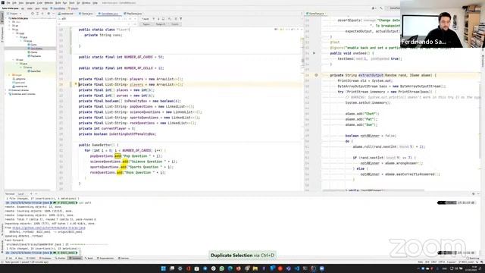Click Collapse All icon in Project panel header
Viewport: 485px width, 273px height.
(42, 14)
